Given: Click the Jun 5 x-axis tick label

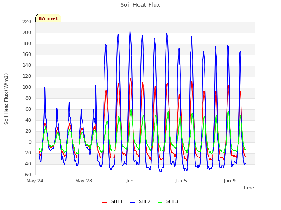Looking at the screenshot, I should pyautogui.click(x=181, y=181).
